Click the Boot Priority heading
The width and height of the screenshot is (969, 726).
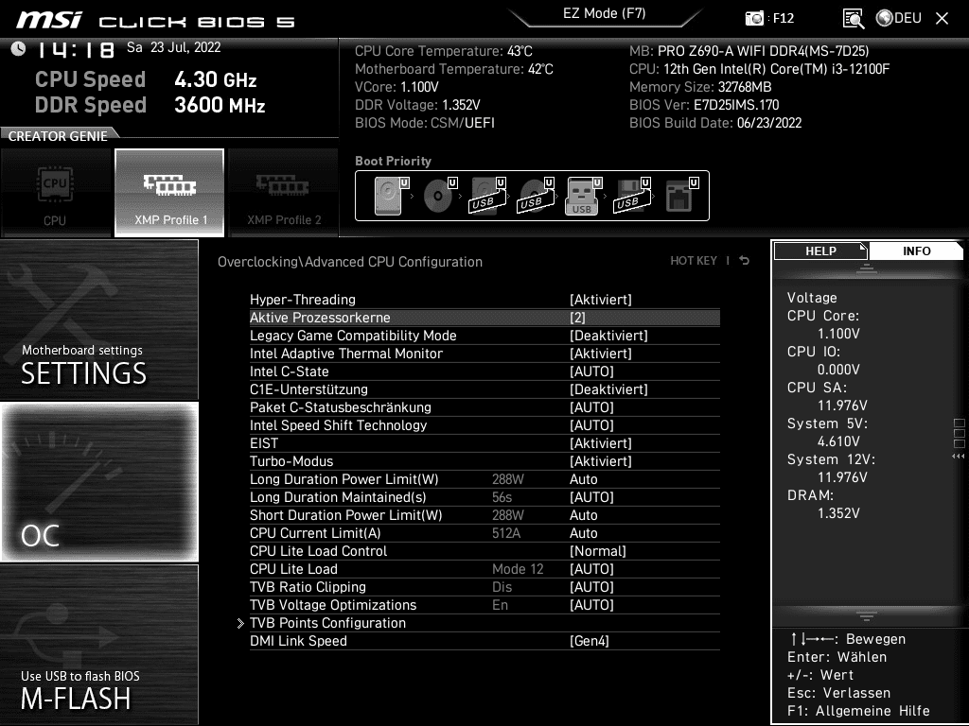393,161
